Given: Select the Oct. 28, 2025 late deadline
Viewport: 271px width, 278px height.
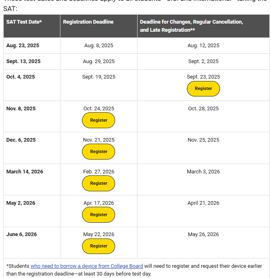Looking at the screenshot, I should [203, 109].
